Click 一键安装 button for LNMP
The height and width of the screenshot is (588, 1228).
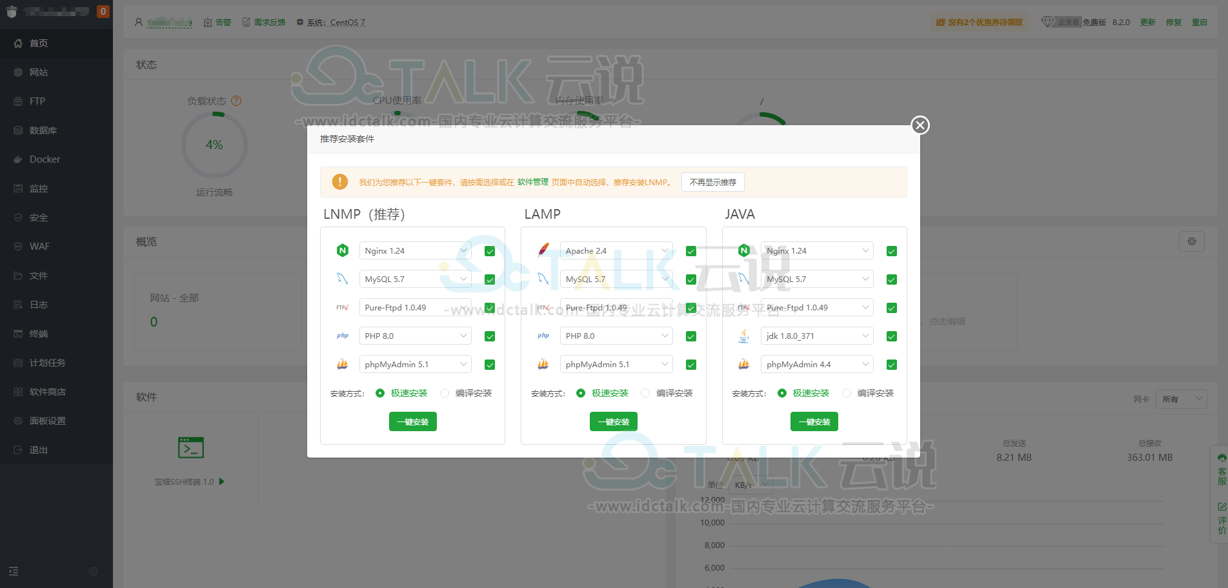[413, 421]
